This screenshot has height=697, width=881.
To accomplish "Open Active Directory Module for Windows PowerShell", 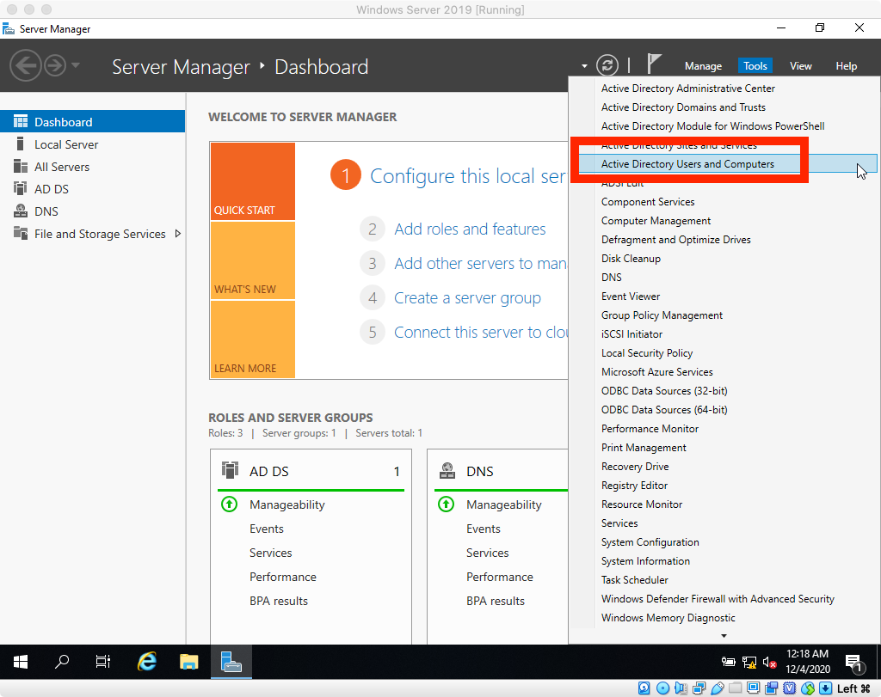I will pyautogui.click(x=712, y=126).
